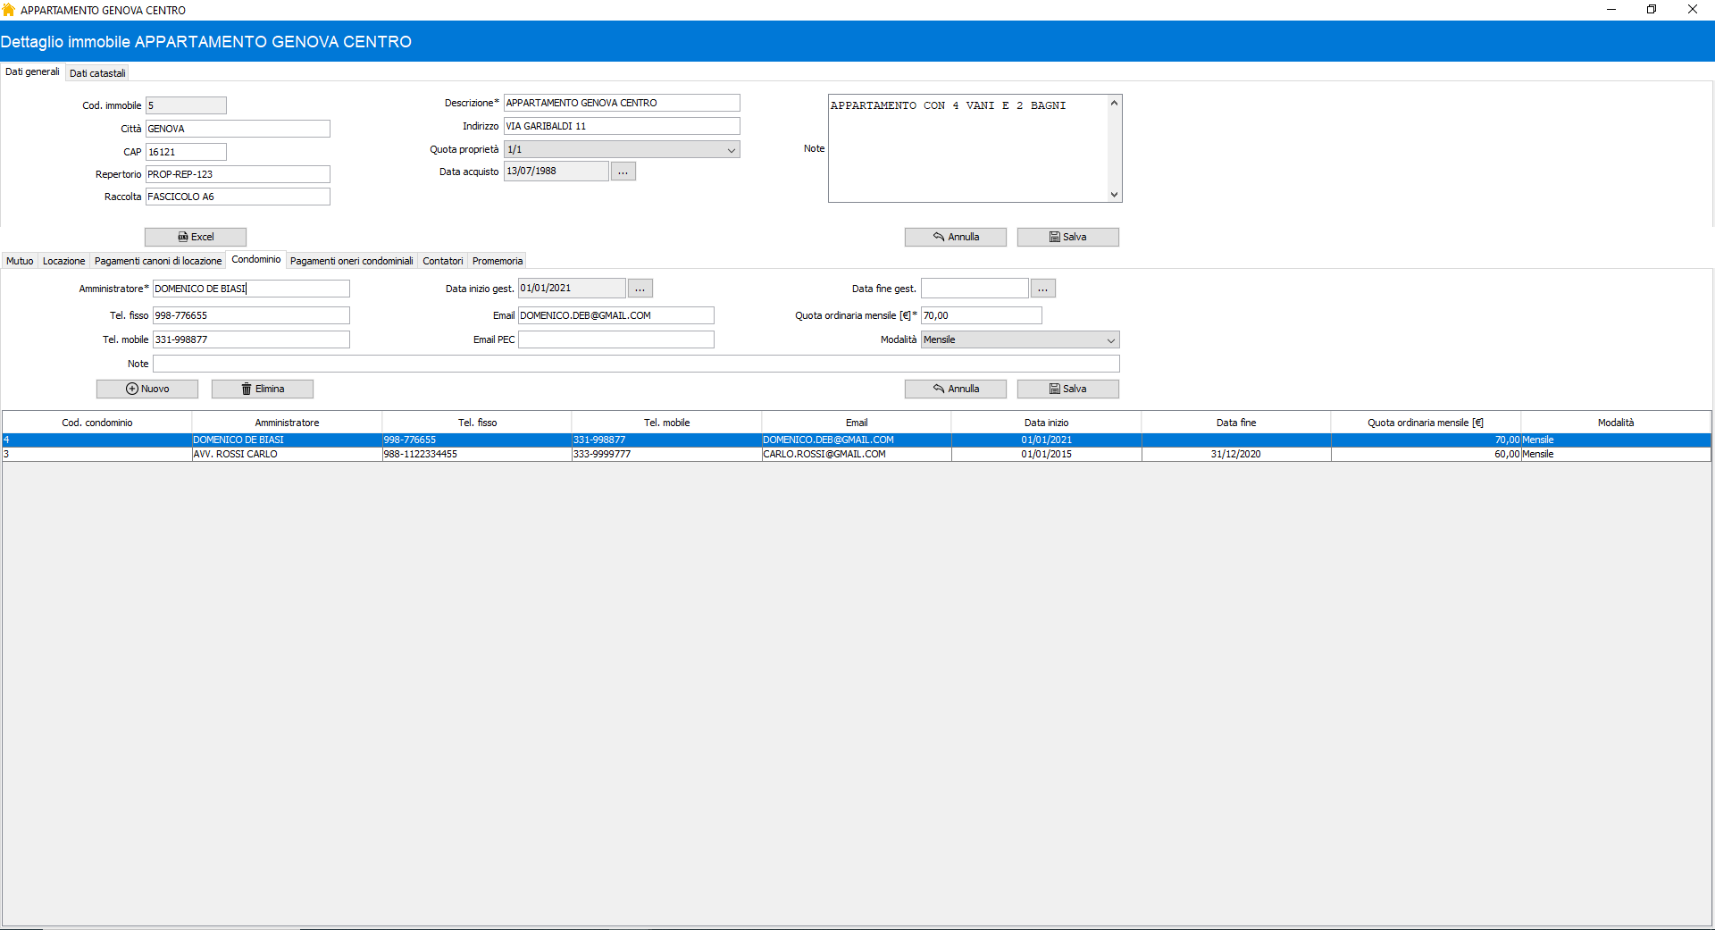Open the Pagamenti oneri condominiali tab

(x=351, y=261)
